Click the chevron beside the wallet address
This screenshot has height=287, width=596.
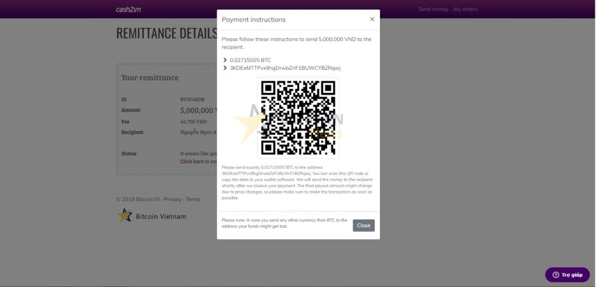point(225,68)
